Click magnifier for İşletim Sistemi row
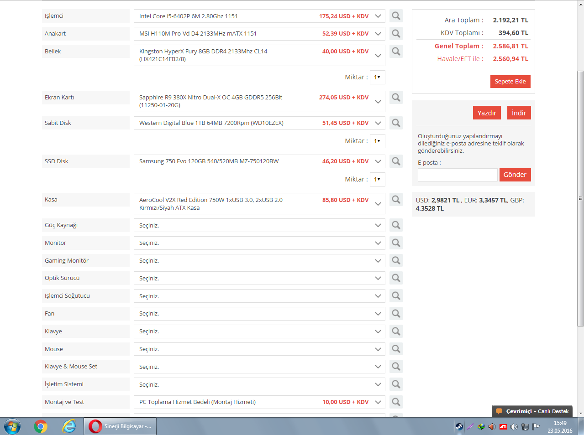The width and height of the screenshot is (584, 435). click(396, 384)
